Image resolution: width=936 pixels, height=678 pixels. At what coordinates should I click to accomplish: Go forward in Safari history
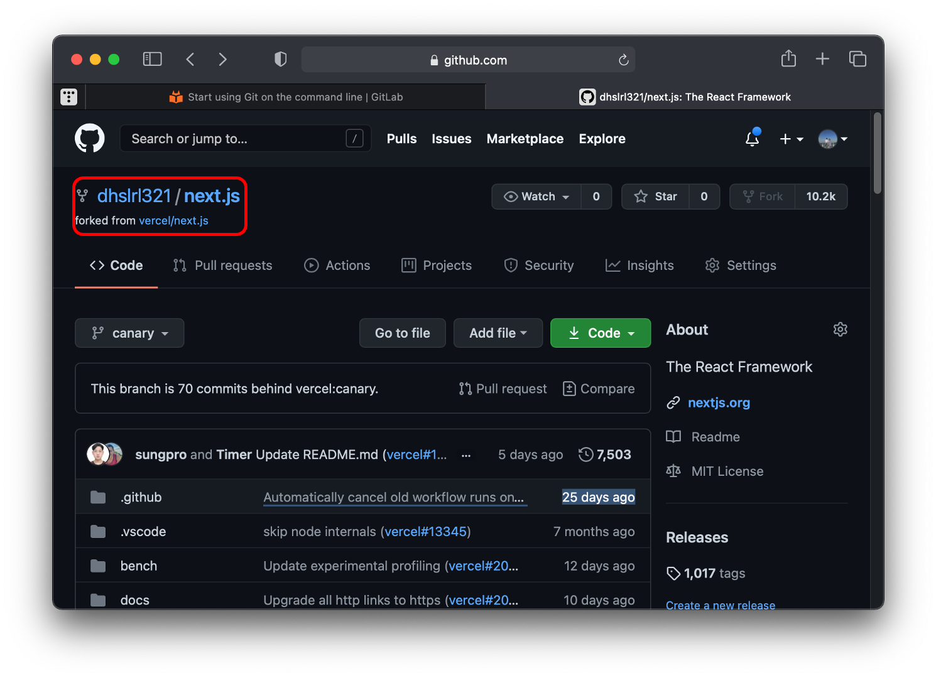(222, 59)
